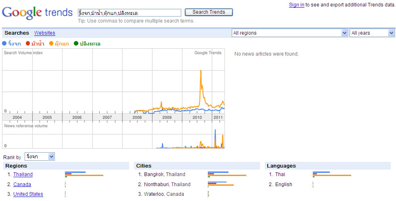Image resolution: width=396 pixels, height=201 pixels.
Task: Click the orange legend dot for ตุ๊กแก
Action: pyautogui.click(x=51, y=44)
